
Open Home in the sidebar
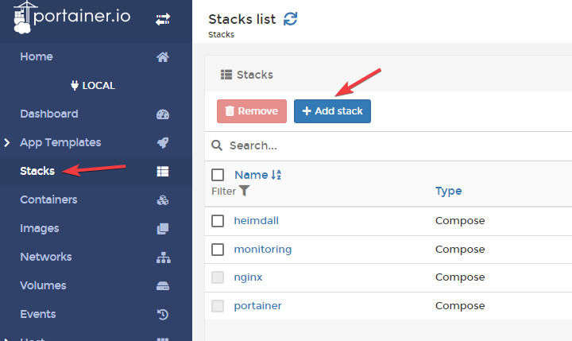pos(37,56)
